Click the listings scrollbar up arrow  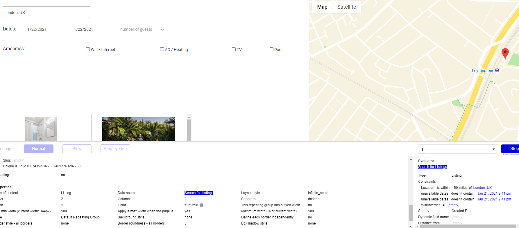[x=189, y=117]
